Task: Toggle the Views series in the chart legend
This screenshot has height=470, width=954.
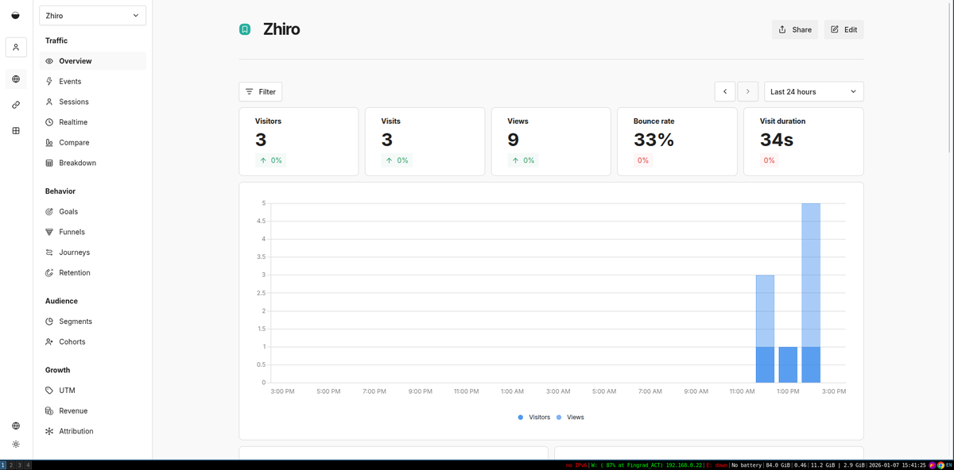Action: click(570, 417)
